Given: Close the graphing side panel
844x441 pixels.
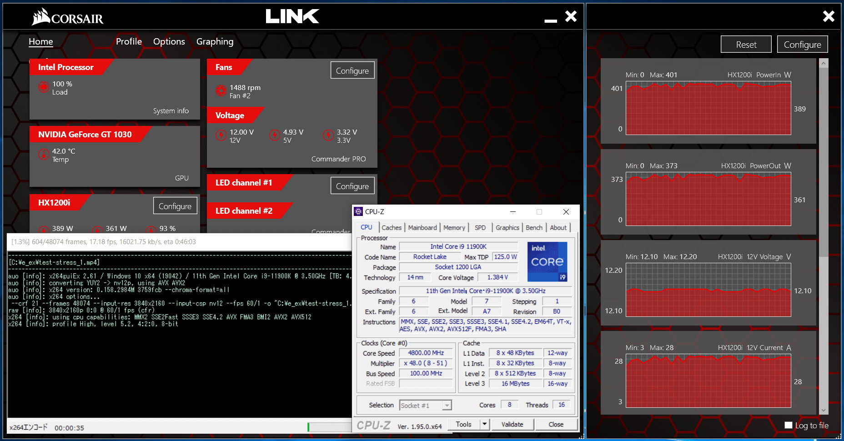Looking at the screenshot, I should [x=829, y=16].
